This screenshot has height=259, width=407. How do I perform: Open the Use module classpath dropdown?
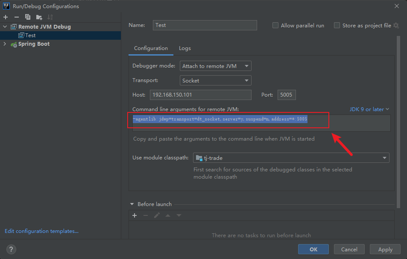tap(291, 158)
